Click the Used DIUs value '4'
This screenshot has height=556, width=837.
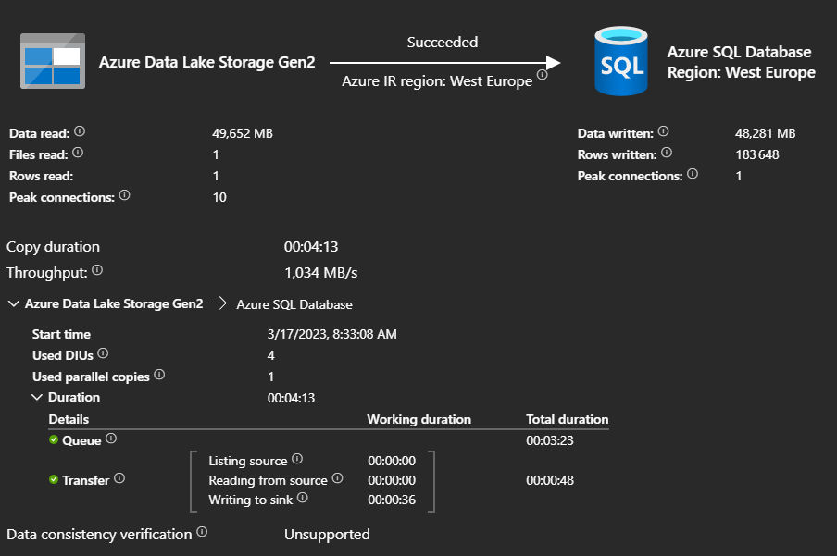pos(270,355)
